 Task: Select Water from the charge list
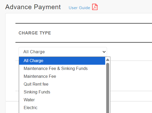(62, 100)
